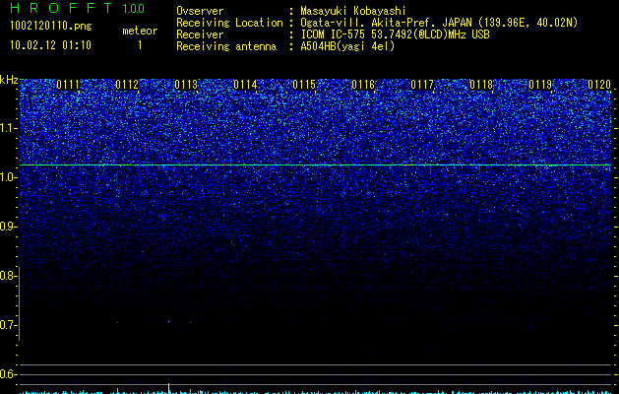Click the 0115 time marker
Viewport: 619px width, 394px height.
tap(304, 85)
